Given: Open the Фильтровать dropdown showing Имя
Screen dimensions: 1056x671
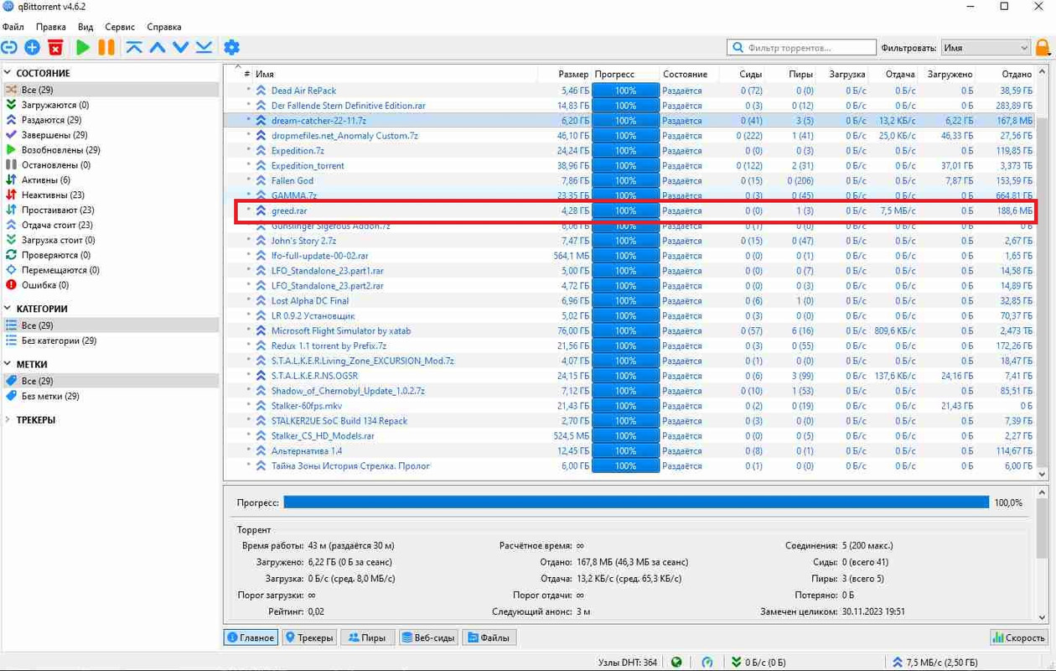Looking at the screenshot, I should click(986, 48).
